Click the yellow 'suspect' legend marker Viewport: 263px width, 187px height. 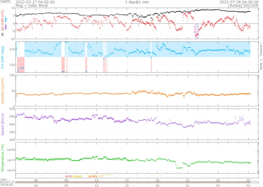[x=77, y=176]
